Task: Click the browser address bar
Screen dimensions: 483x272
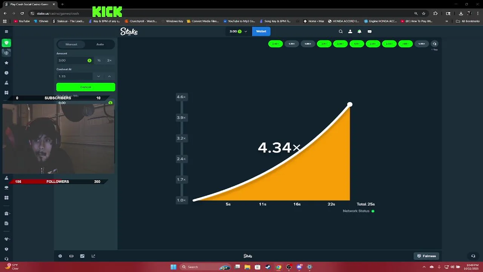Action: pos(223,13)
